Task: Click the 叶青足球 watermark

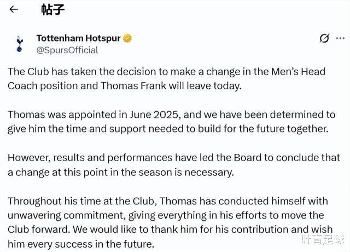Action: (322, 239)
